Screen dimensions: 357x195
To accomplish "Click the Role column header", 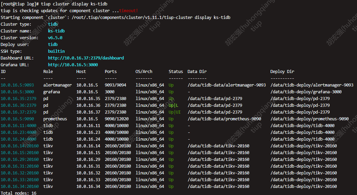I will click(48, 72).
